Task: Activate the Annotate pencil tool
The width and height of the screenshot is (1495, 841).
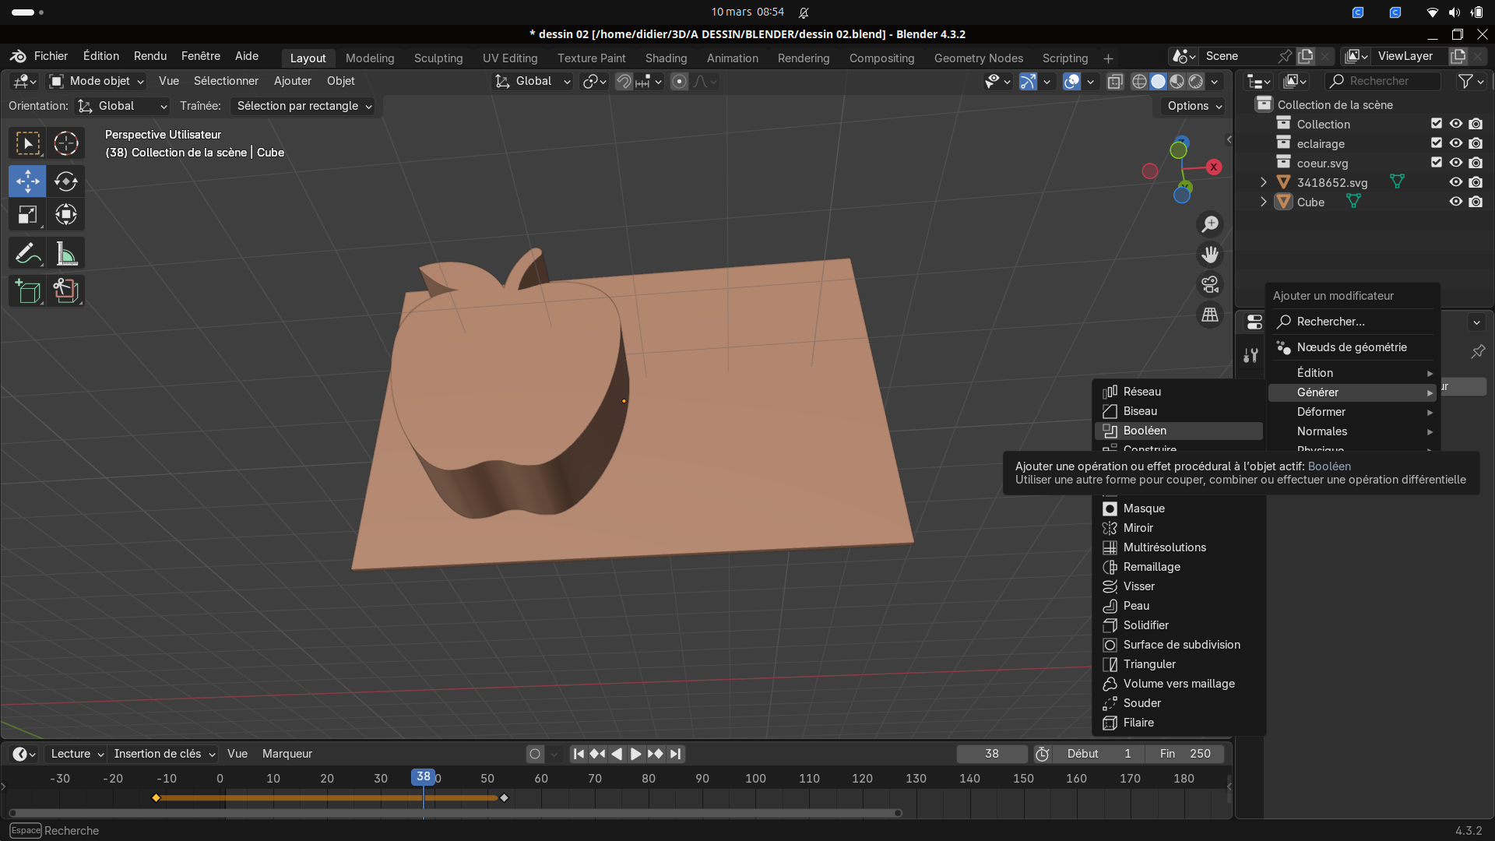Action: pos(28,254)
